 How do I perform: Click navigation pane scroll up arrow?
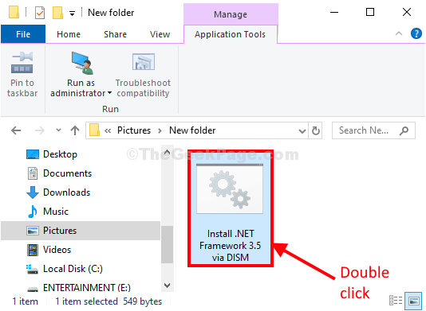[x=167, y=152]
